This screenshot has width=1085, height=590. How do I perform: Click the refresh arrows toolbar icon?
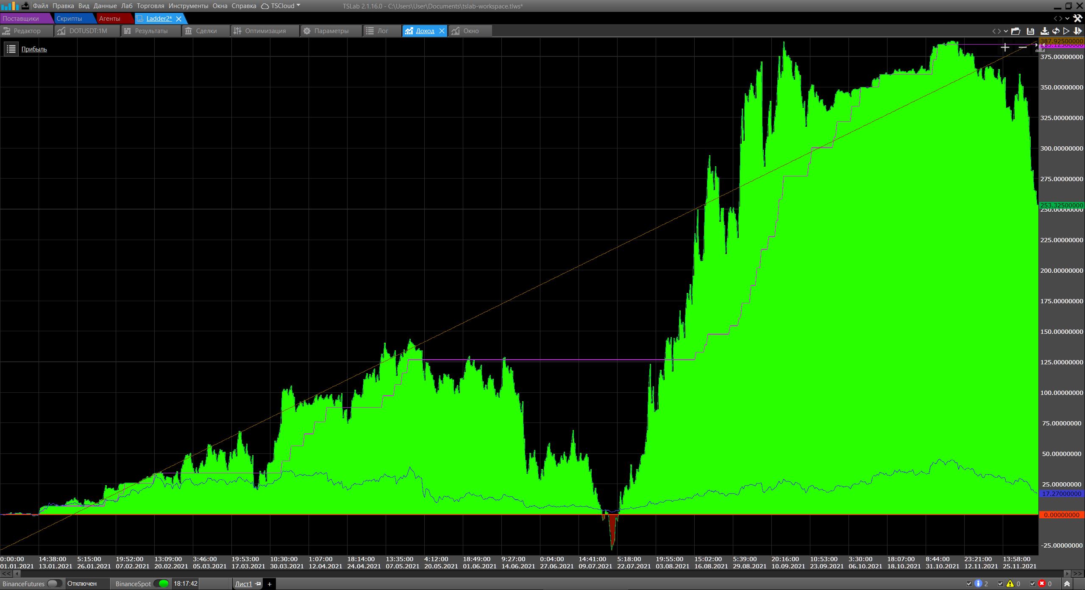(x=1056, y=31)
